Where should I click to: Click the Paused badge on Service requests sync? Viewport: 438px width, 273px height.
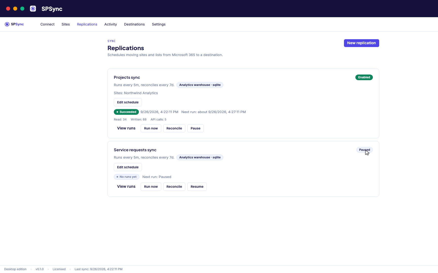click(x=364, y=150)
